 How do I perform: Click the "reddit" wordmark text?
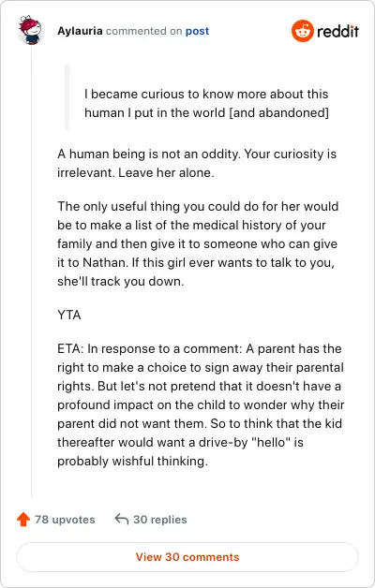(337, 31)
